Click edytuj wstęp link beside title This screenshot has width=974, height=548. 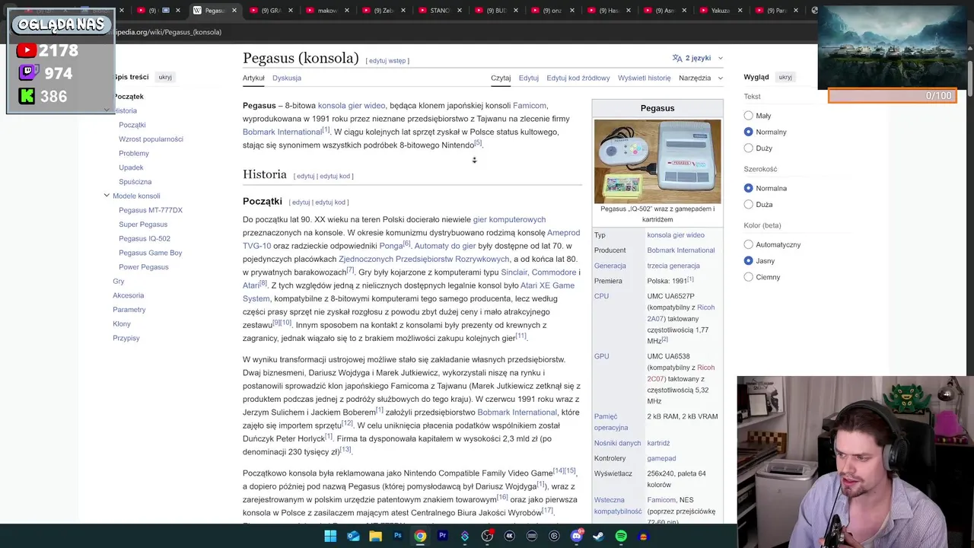387,61
